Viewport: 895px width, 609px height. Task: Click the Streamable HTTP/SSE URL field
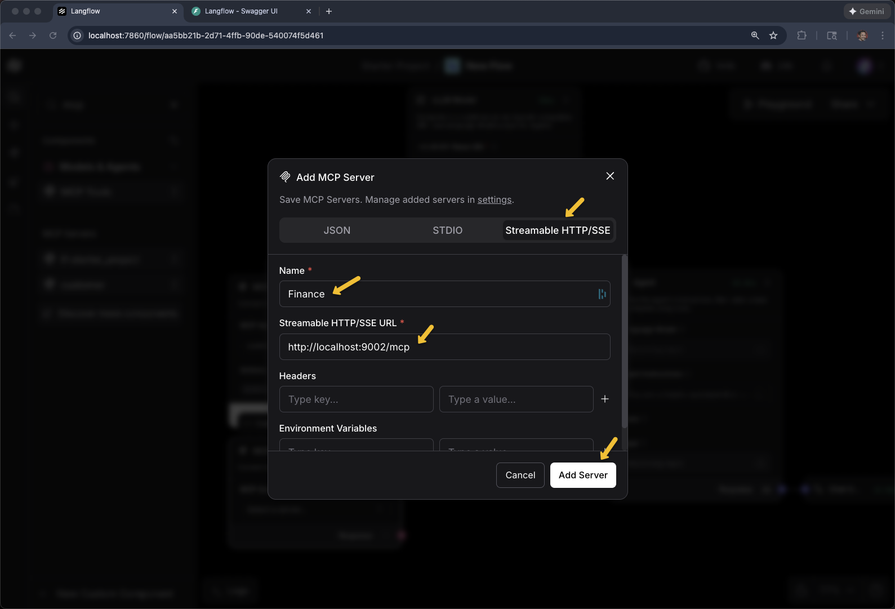coord(444,347)
